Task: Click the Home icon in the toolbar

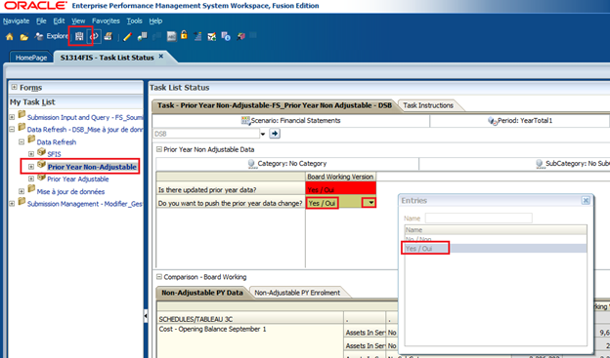Action: click(10, 37)
